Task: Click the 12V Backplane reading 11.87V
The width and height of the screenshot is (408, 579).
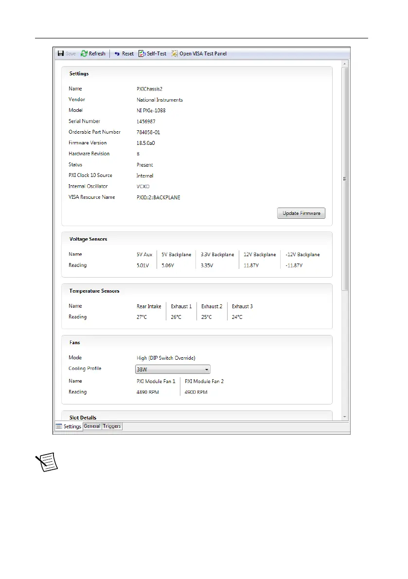Action: (251, 265)
